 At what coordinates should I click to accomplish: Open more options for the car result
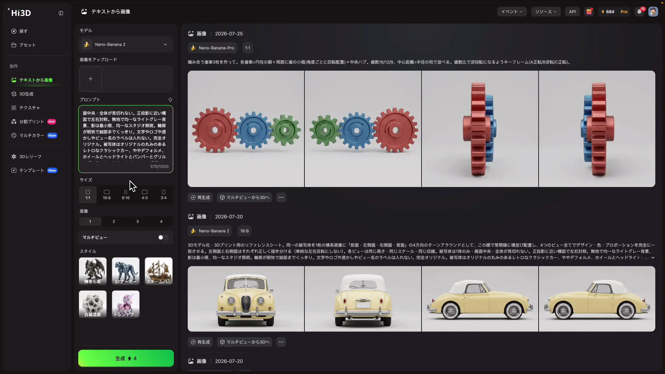pyautogui.click(x=281, y=342)
